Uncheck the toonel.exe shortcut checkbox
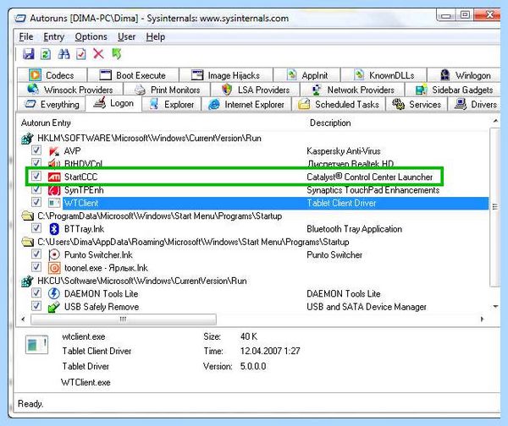508x426 pixels. pyautogui.click(x=36, y=267)
